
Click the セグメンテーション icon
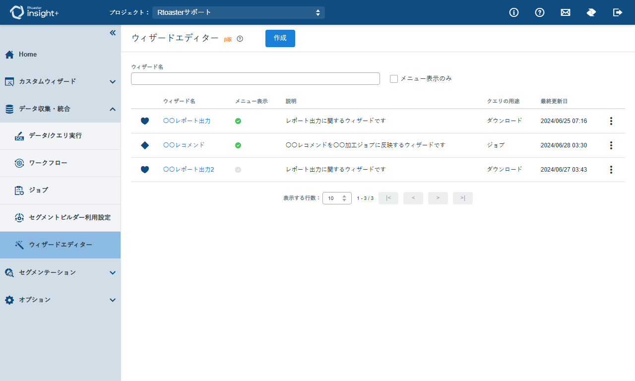tap(9, 273)
